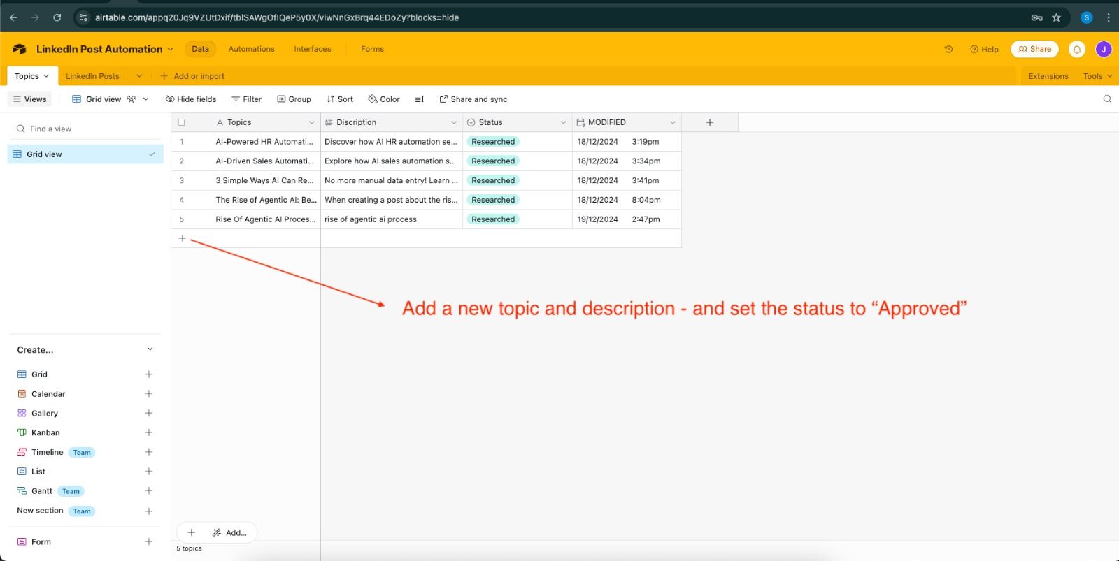The width and height of the screenshot is (1119, 561).
Task: Select the Grid view sidebar item
Action: [x=85, y=154]
